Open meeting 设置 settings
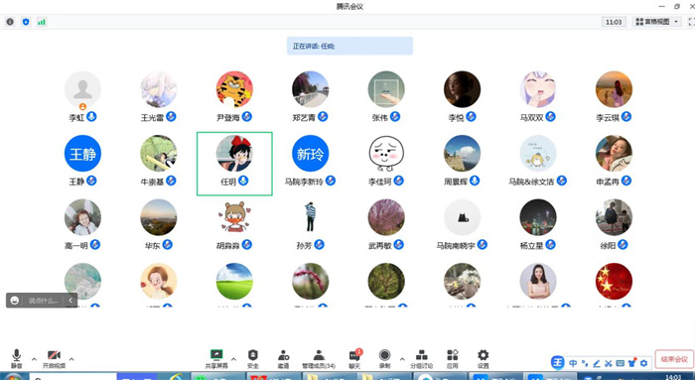 click(483, 359)
